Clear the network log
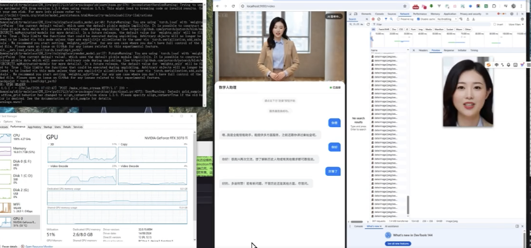 pos(379,19)
